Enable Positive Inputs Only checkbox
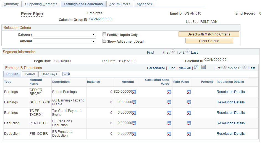262x143 pixels. (x=104, y=35)
